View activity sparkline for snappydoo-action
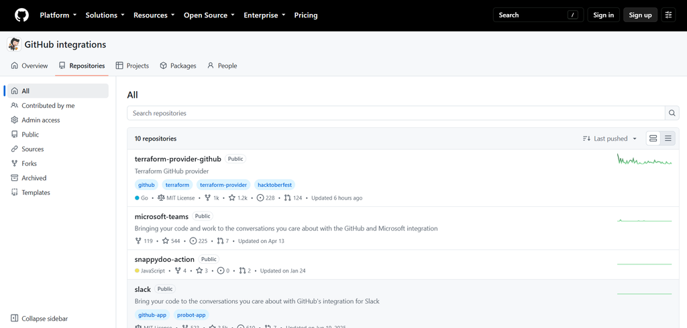 pyautogui.click(x=645, y=264)
